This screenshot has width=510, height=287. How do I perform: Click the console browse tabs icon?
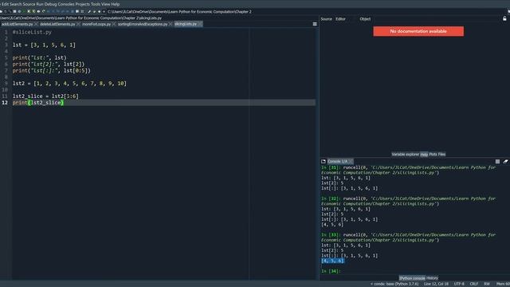[x=324, y=161]
